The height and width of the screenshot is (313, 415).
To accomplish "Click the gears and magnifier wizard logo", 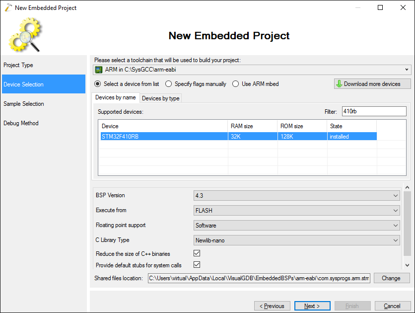I will (25, 35).
